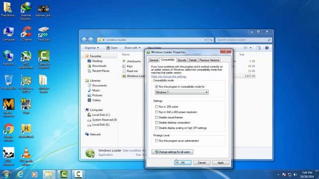Switch to the Security tab
The image size is (319, 179).
pyautogui.click(x=181, y=60)
